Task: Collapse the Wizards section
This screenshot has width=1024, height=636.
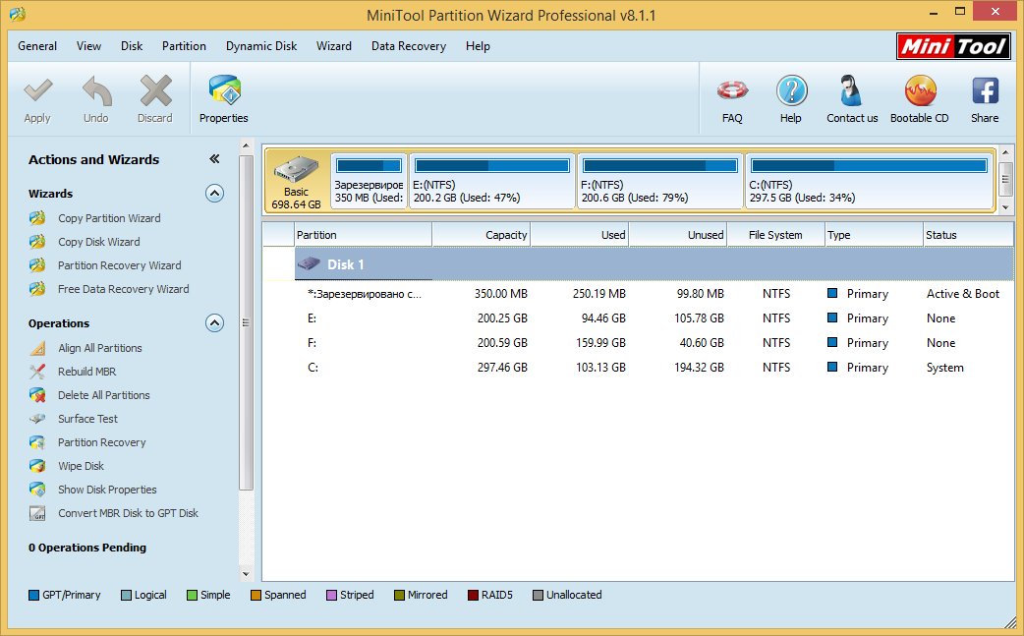Action: pos(215,194)
